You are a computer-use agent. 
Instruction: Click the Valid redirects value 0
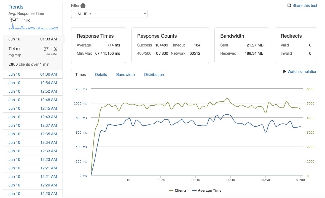(x=310, y=45)
